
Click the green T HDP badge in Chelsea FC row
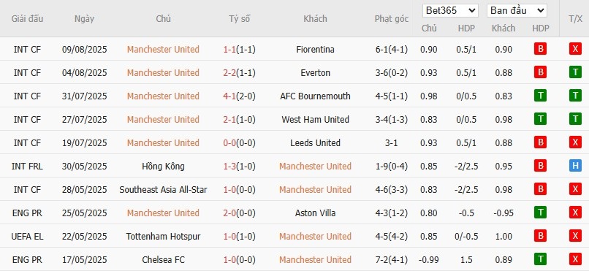(x=540, y=259)
